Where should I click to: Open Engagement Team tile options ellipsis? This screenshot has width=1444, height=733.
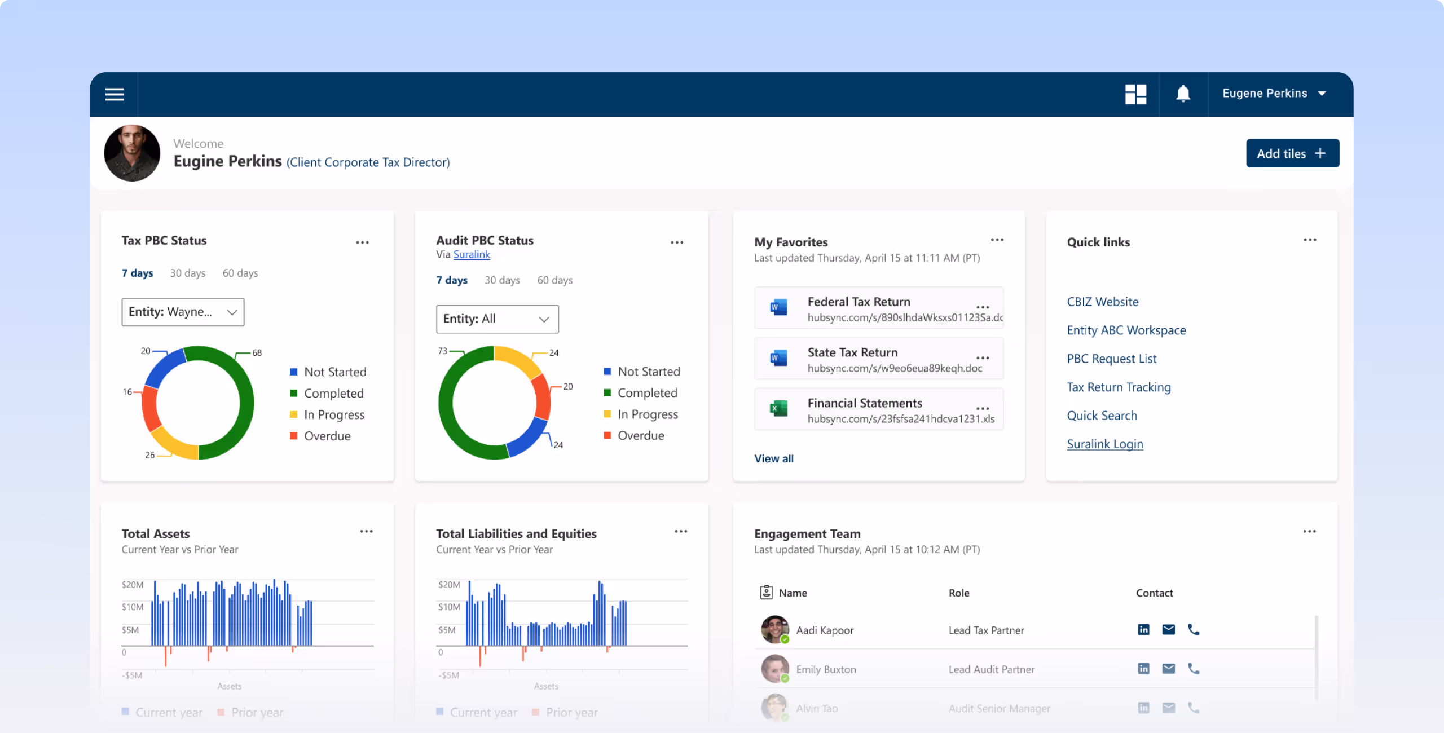pos(1309,531)
